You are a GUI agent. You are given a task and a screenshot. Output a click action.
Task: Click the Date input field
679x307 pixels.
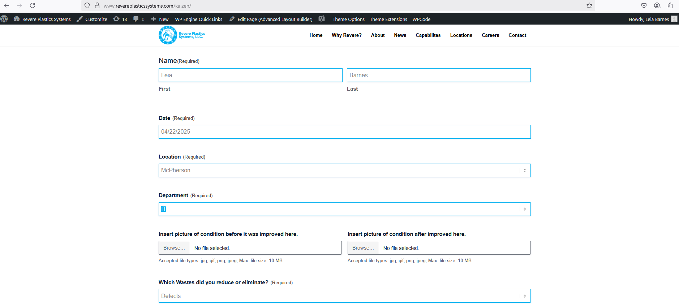344,132
